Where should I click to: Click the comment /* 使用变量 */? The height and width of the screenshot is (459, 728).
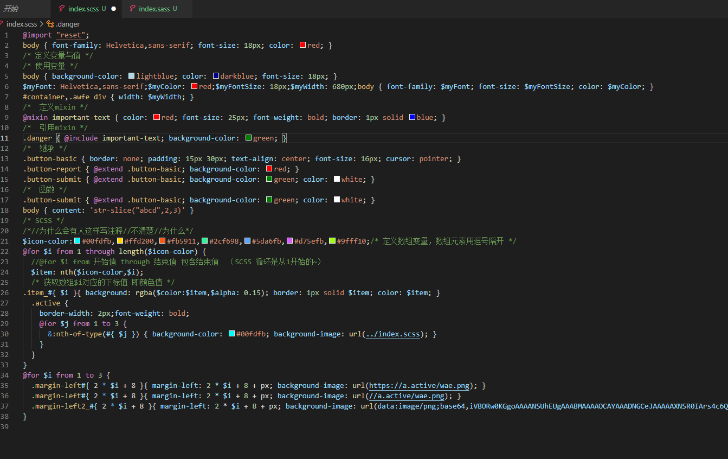(50, 66)
